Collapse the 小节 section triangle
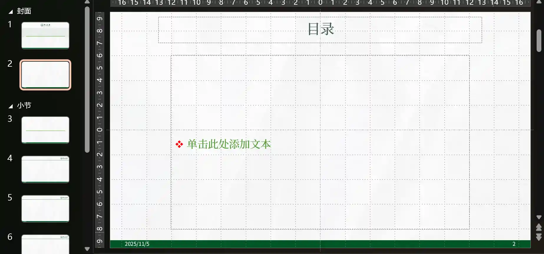The height and width of the screenshot is (254, 544). point(11,106)
